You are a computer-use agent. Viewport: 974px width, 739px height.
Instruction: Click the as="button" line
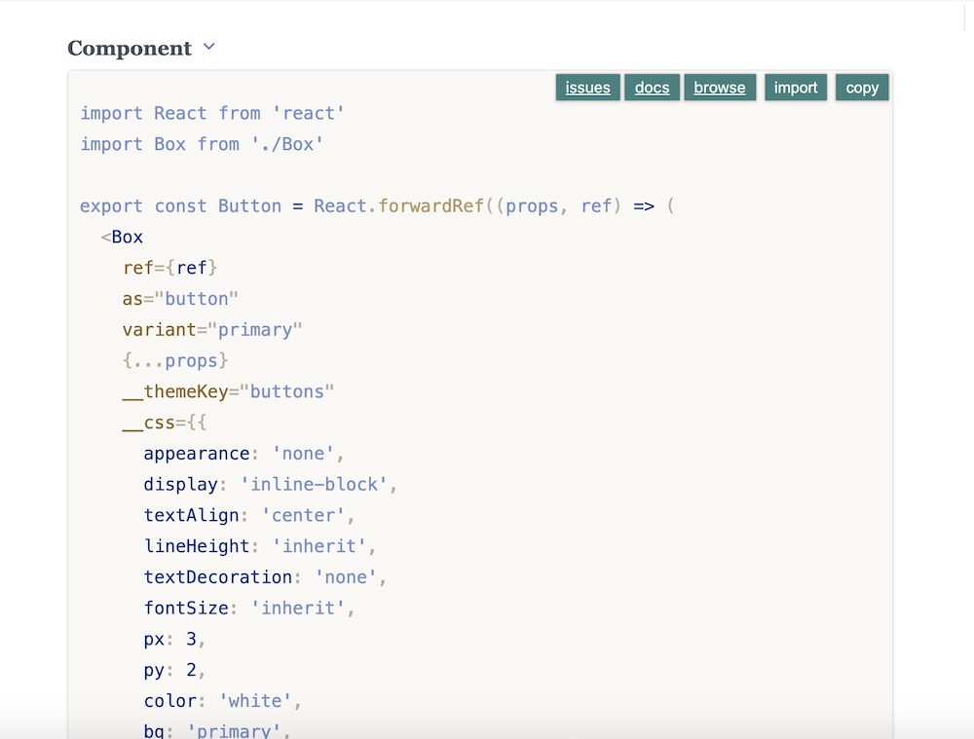point(180,299)
